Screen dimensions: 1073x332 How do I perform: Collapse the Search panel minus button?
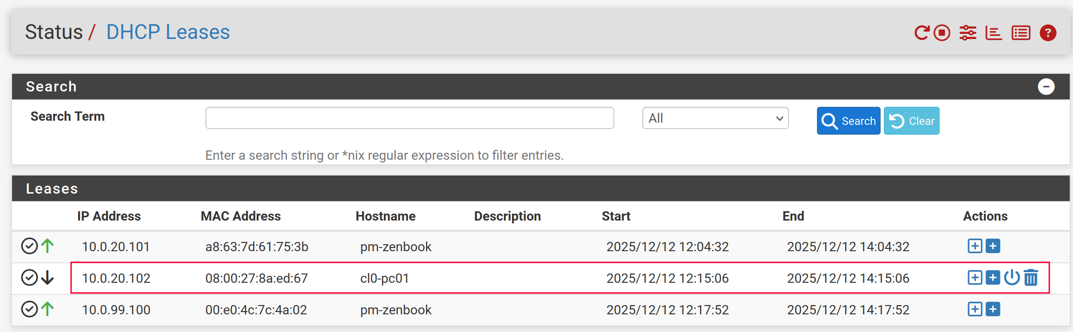pyautogui.click(x=1046, y=87)
